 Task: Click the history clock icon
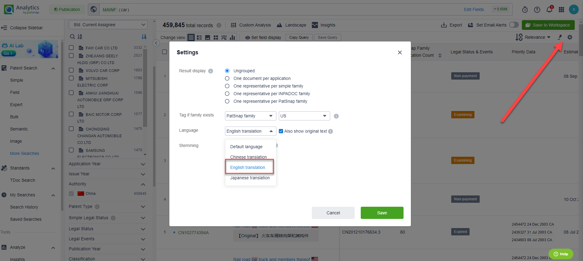(x=525, y=10)
